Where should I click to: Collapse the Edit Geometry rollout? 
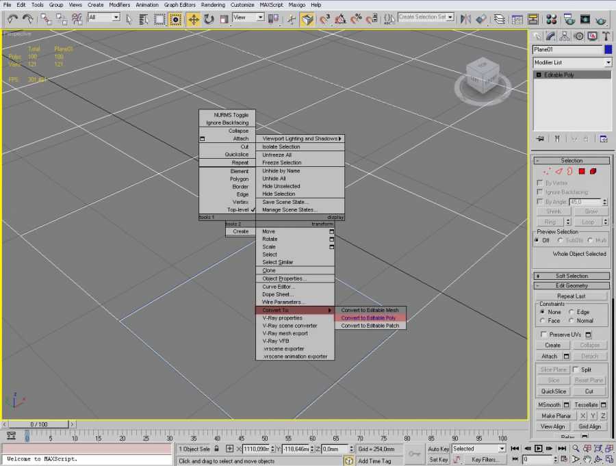click(x=572, y=285)
